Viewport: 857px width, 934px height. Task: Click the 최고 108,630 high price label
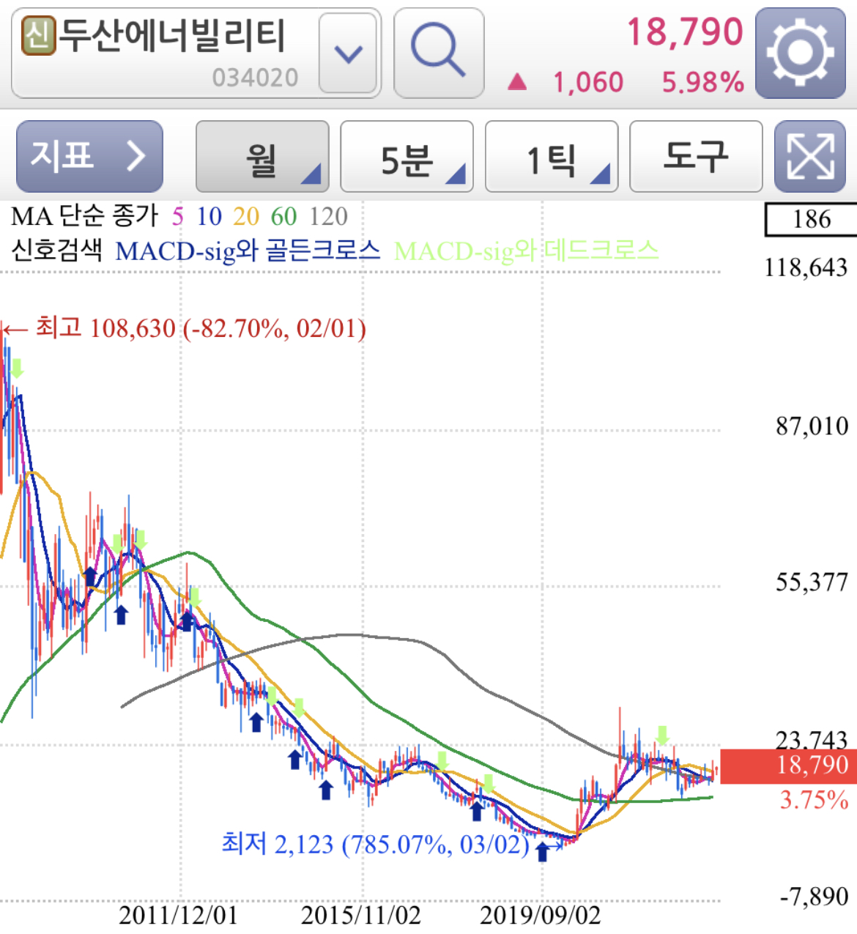201,328
